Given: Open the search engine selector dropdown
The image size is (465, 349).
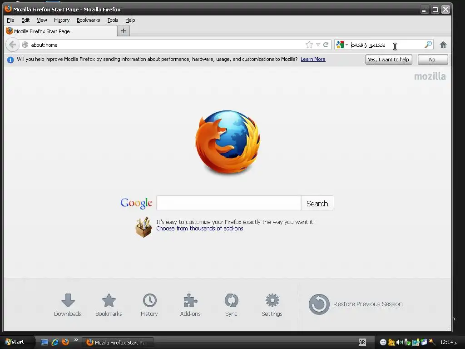Looking at the screenshot, I should click(342, 45).
